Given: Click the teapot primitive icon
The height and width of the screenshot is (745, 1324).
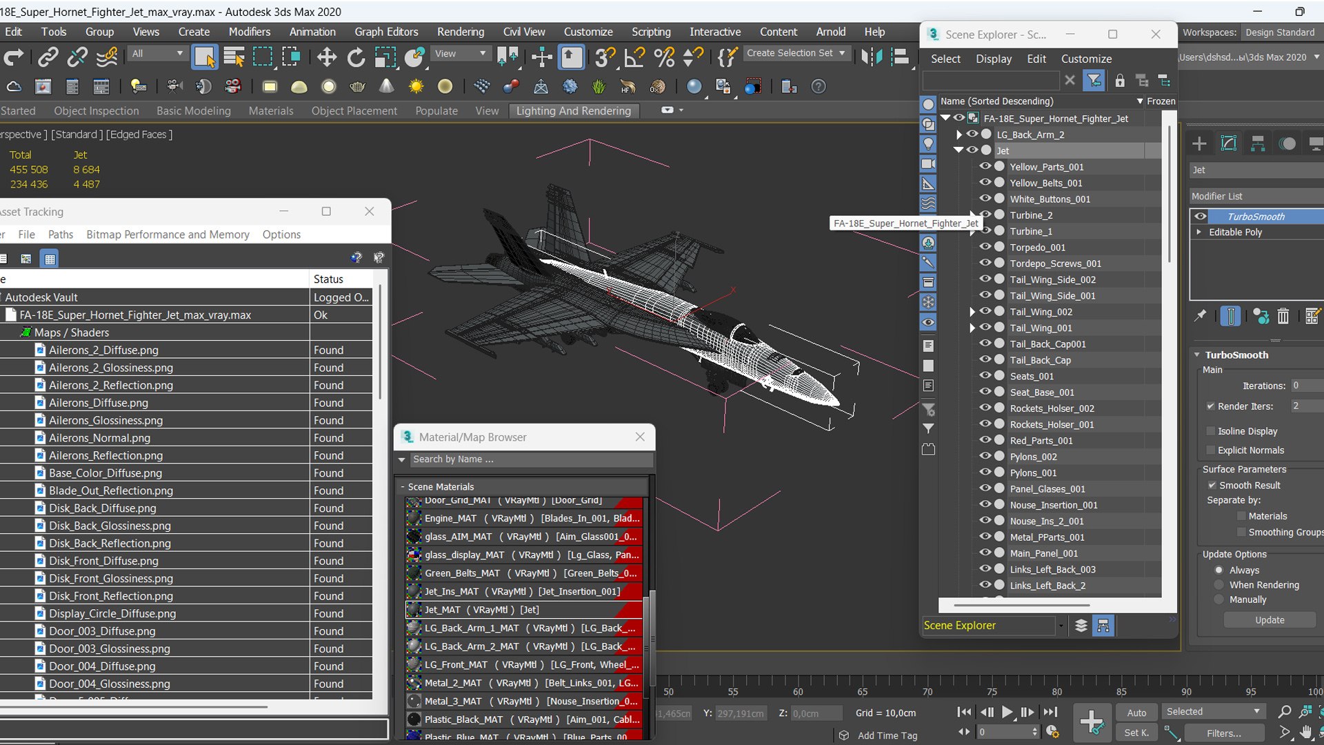Looking at the screenshot, I should [357, 87].
